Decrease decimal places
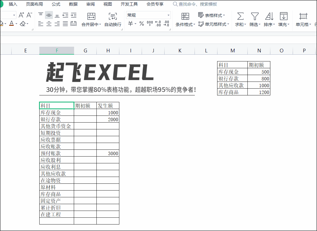The image size is (317, 231). [x=166, y=24]
